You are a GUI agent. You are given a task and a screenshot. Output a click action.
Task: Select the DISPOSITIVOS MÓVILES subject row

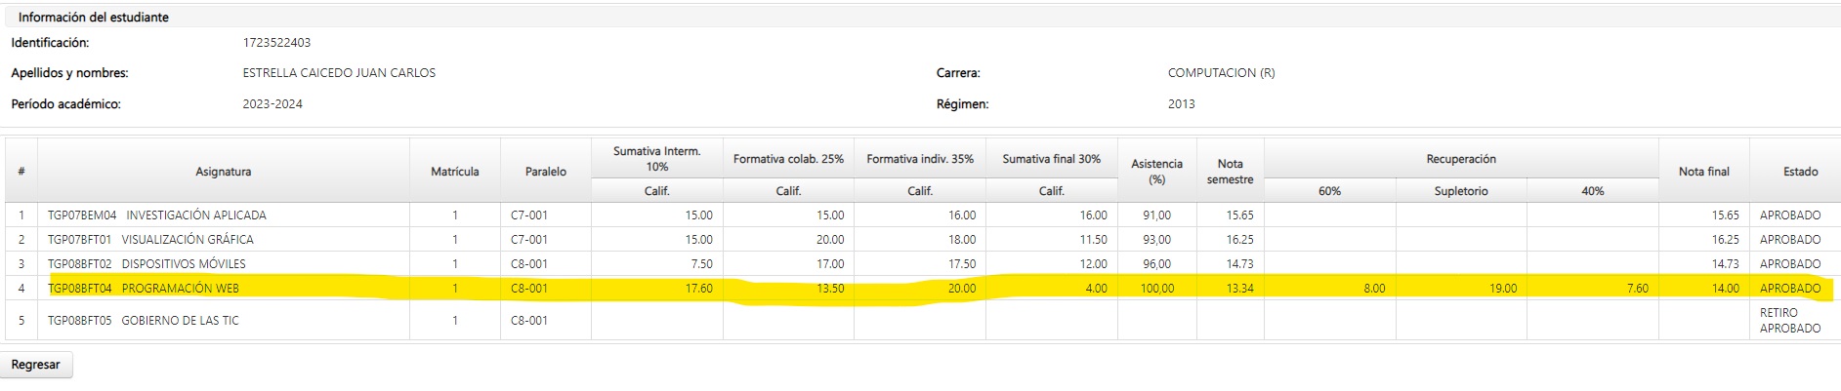pyautogui.click(x=919, y=263)
